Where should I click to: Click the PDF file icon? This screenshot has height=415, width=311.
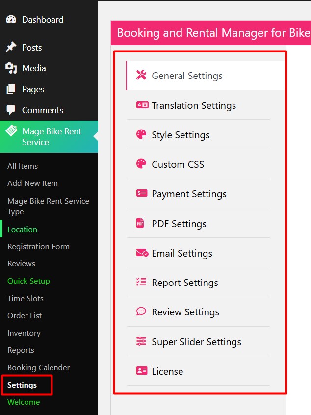pyautogui.click(x=140, y=223)
